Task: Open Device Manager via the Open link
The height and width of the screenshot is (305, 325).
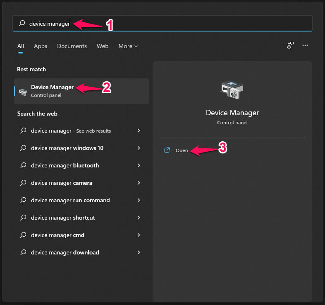Action: (182, 150)
